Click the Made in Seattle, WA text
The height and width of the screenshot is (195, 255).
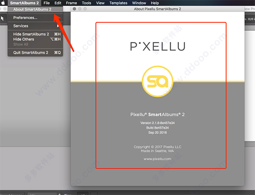157,151
